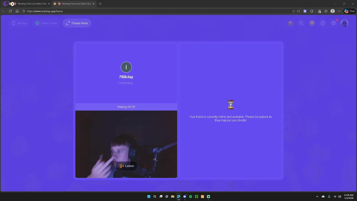Open the orange crown premium icon
Image resolution: width=357 pixels, height=201 pixels.
point(312,23)
